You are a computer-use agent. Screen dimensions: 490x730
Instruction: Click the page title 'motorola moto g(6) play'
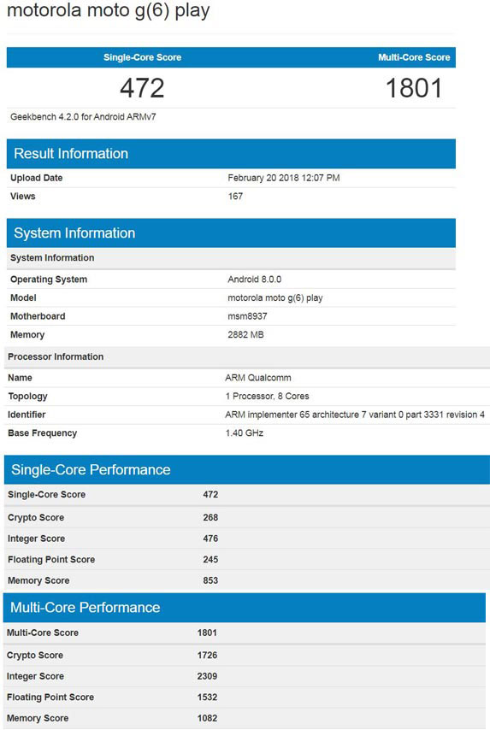click(x=108, y=11)
